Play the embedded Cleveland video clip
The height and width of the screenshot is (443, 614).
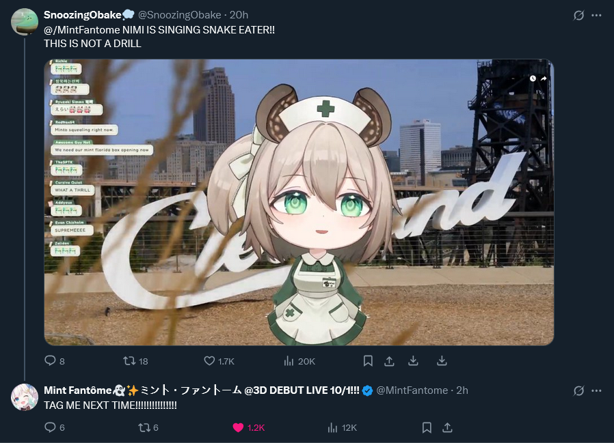pos(299,202)
